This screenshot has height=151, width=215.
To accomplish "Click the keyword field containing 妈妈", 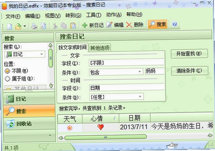I will click(155, 71).
